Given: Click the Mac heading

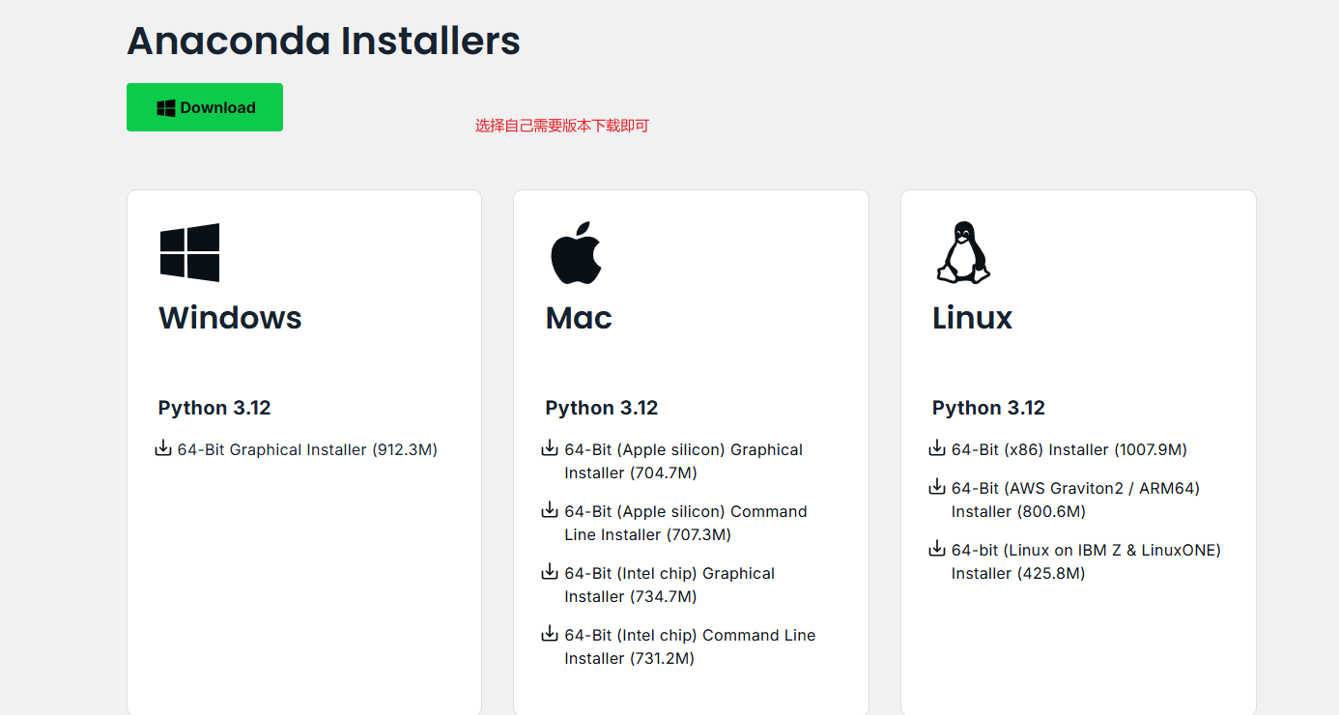Looking at the screenshot, I should pos(579,318).
